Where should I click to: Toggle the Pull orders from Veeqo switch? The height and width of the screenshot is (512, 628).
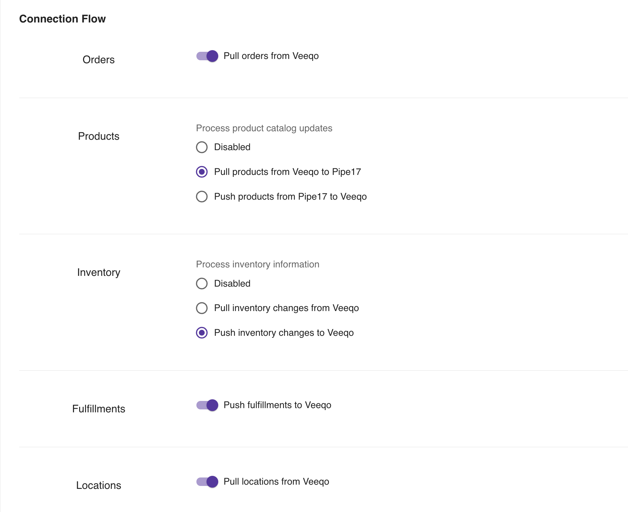207,56
